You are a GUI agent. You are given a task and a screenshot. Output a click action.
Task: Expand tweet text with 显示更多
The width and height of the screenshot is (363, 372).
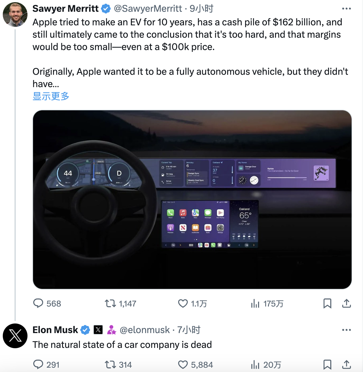point(51,96)
